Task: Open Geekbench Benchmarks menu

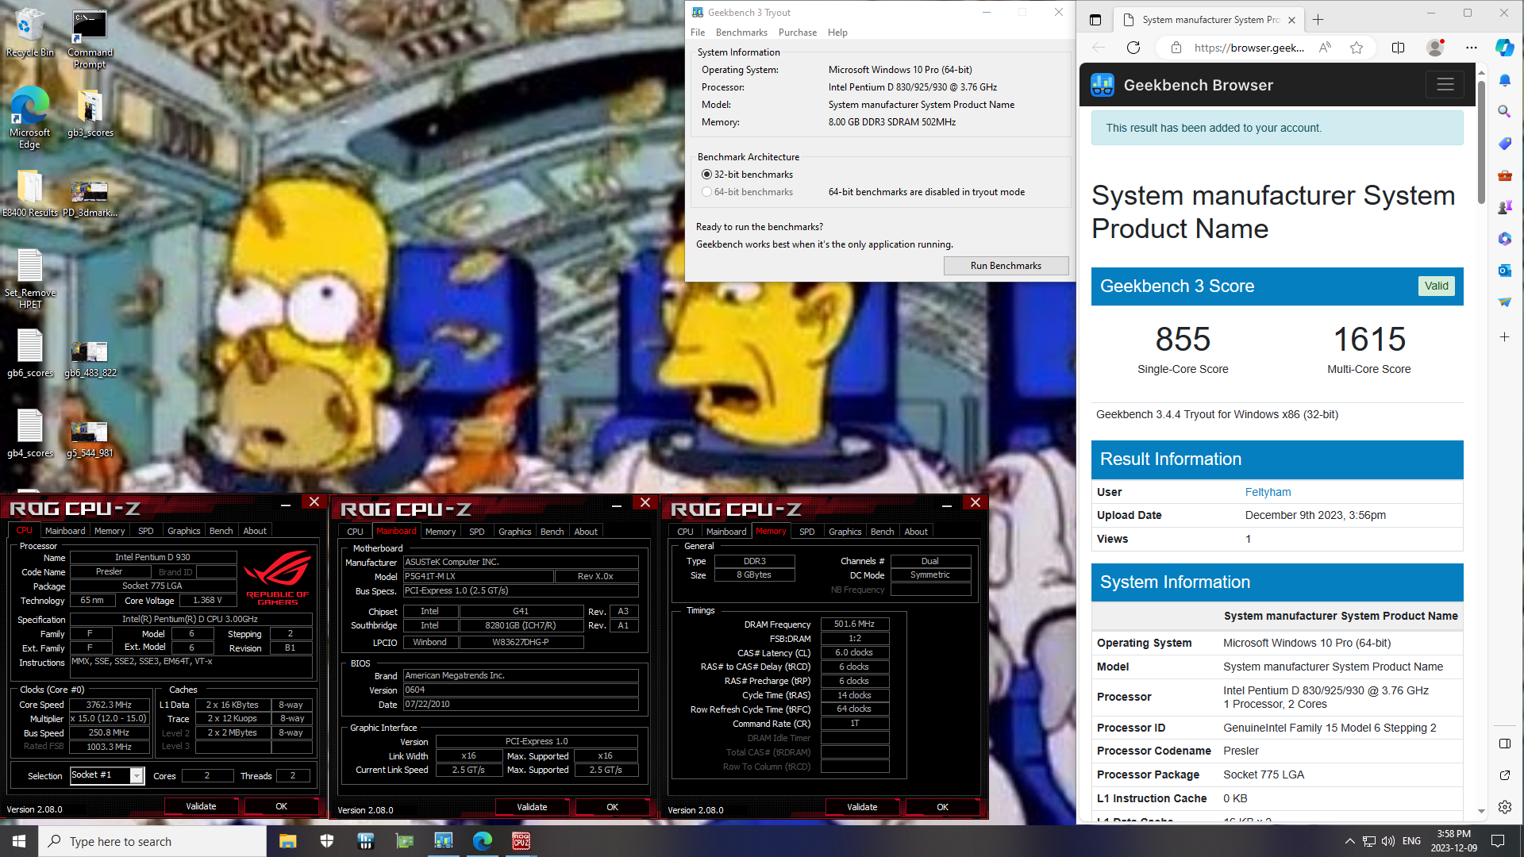Action: (741, 33)
